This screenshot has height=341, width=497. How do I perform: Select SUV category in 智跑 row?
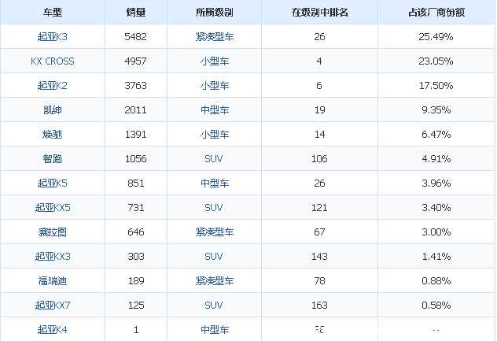click(x=215, y=158)
